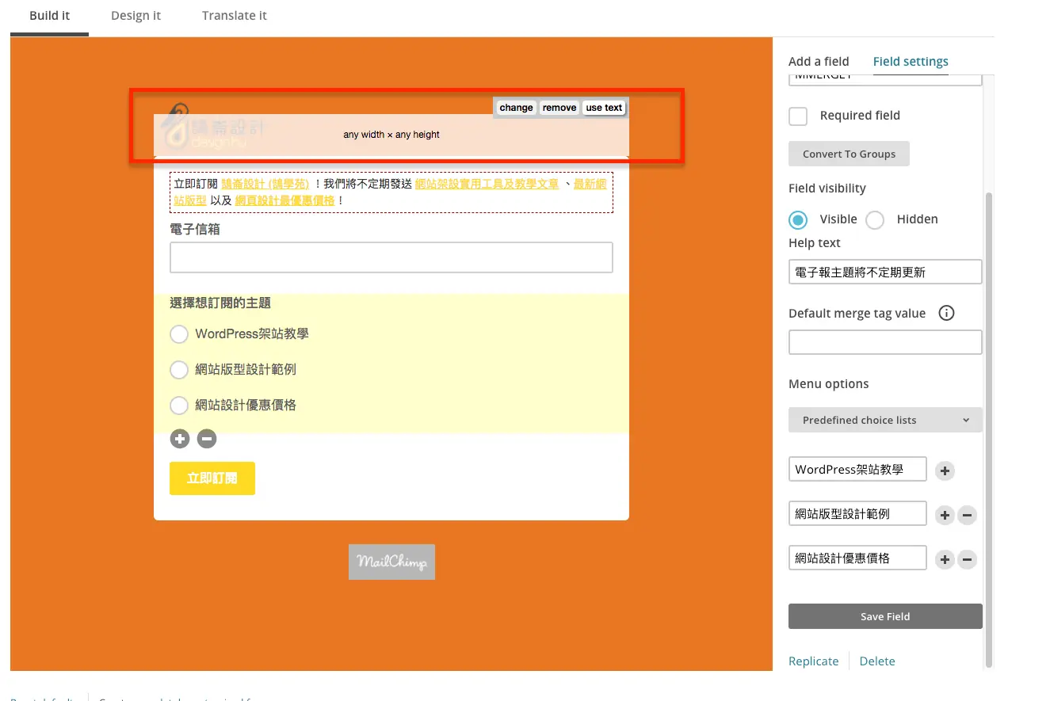The width and height of the screenshot is (1050, 701).
Task: Set field visibility to Hidden
Action: [875, 219]
